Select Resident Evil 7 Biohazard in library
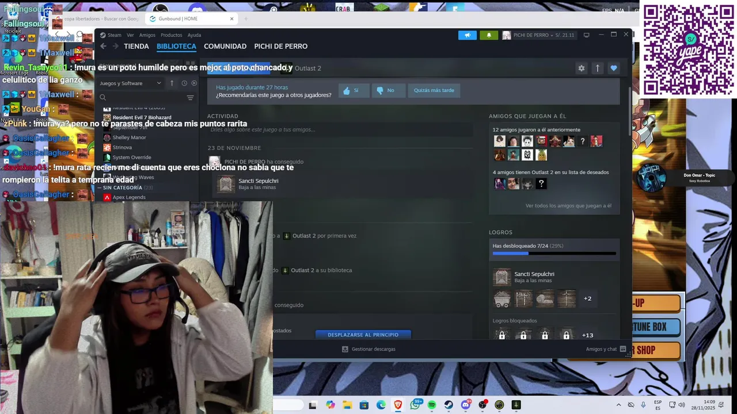Image resolution: width=737 pixels, height=414 pixels. tap(142, 117)
